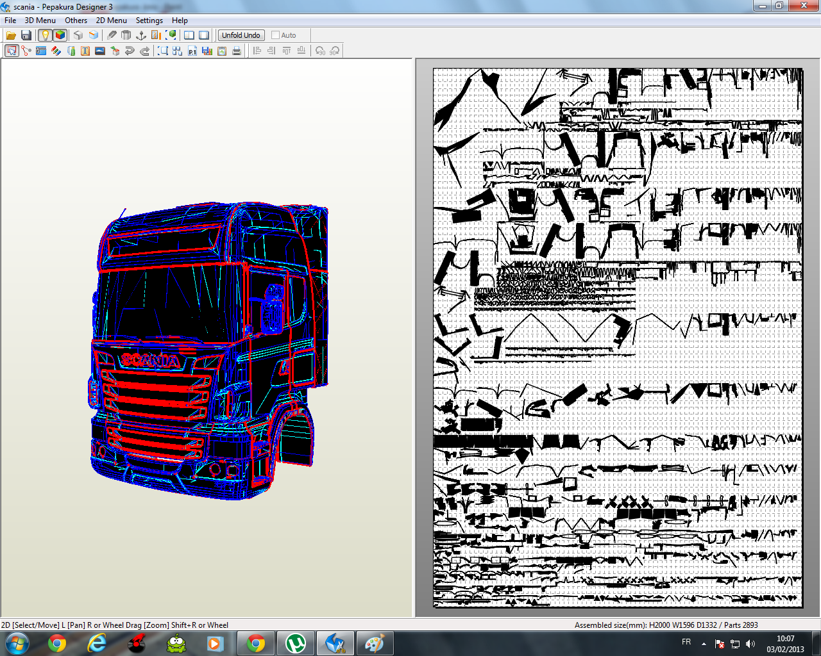The height and width of the screenshot is (656, 821).
Task: Click the join/disjoin face nodes tool
Action: point(26,51)
